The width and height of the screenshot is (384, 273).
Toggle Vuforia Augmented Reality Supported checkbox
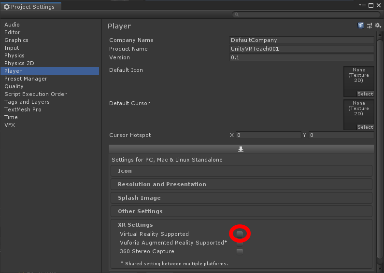(240, 243)
